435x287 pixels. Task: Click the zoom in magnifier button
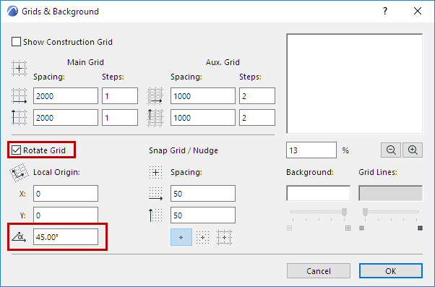click(413, 150)
